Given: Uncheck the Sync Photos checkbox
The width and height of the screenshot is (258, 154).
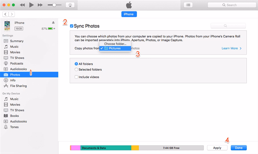Looking at the screenshot, I should [x=72, y=26].
